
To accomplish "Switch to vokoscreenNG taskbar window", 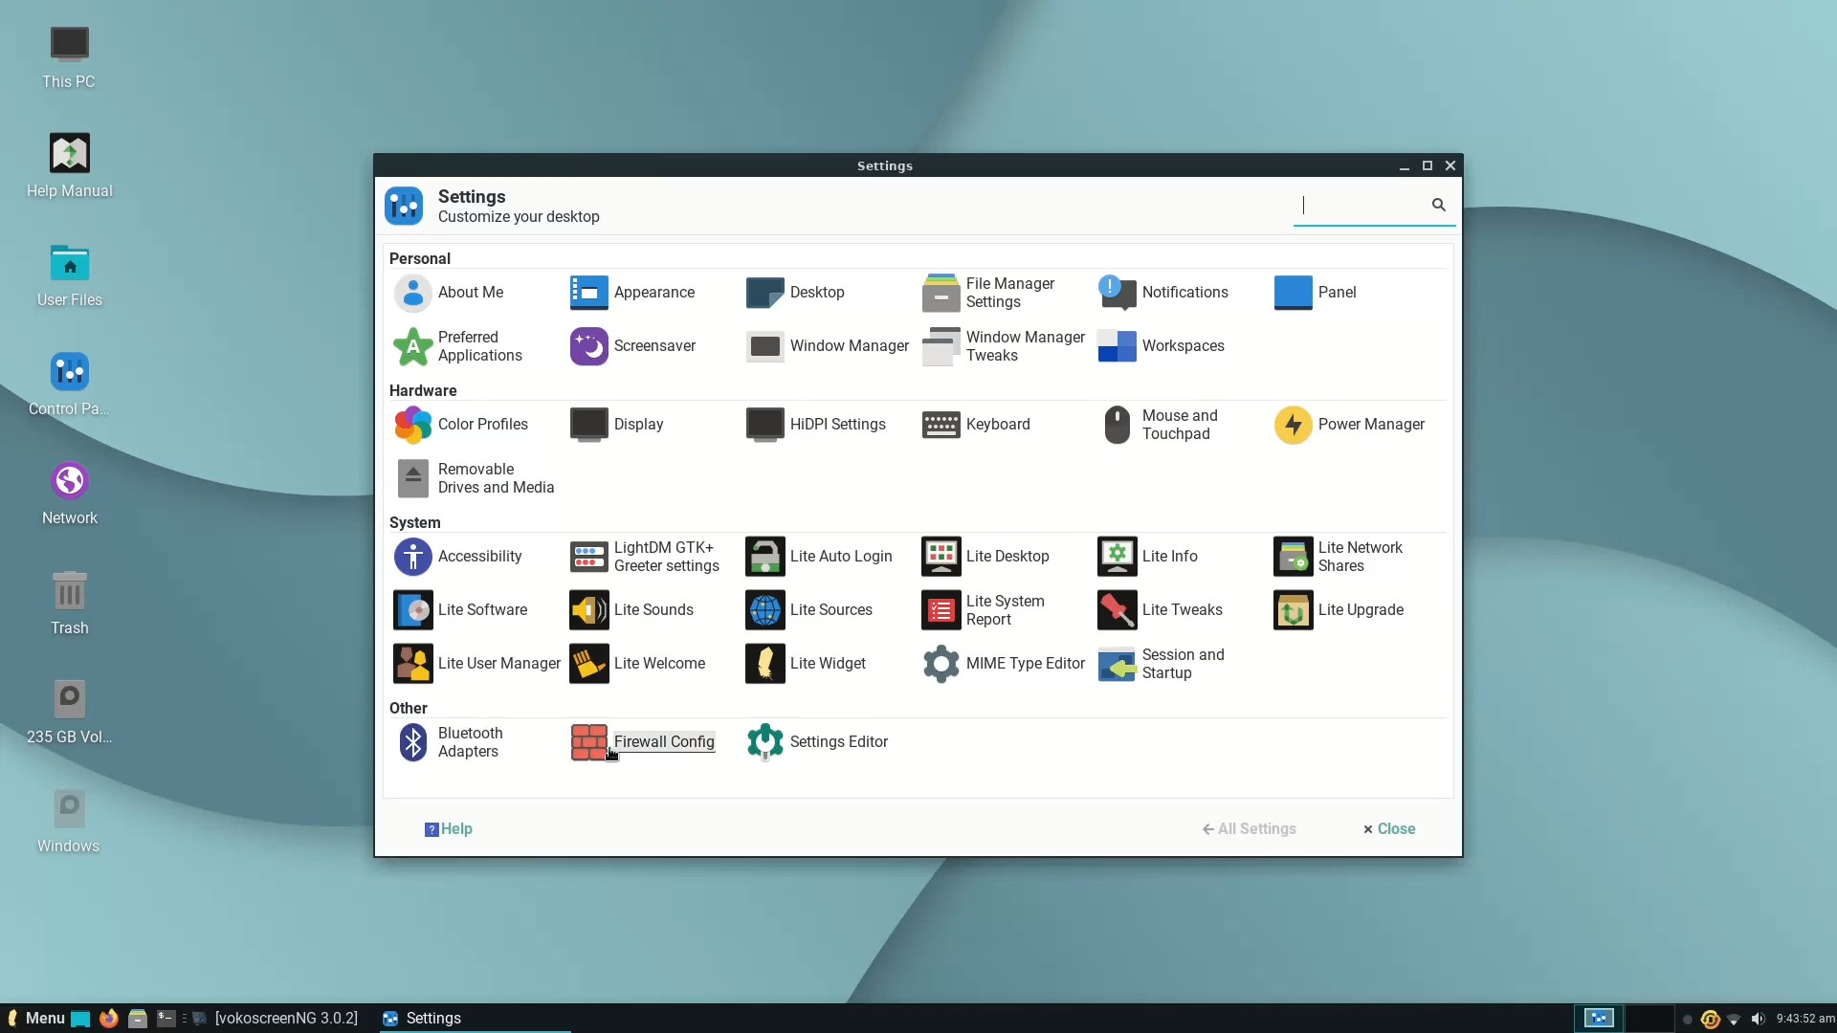I will (x=277, y=1019).
